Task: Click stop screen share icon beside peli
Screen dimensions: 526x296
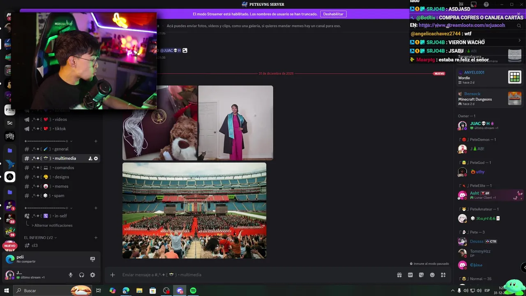Action: coord(92,259)
